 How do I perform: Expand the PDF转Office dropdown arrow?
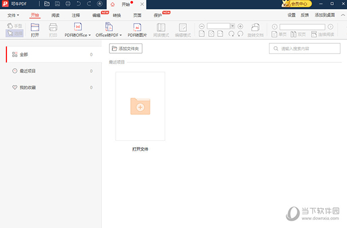pyautogui.click(x=90, y=35)
